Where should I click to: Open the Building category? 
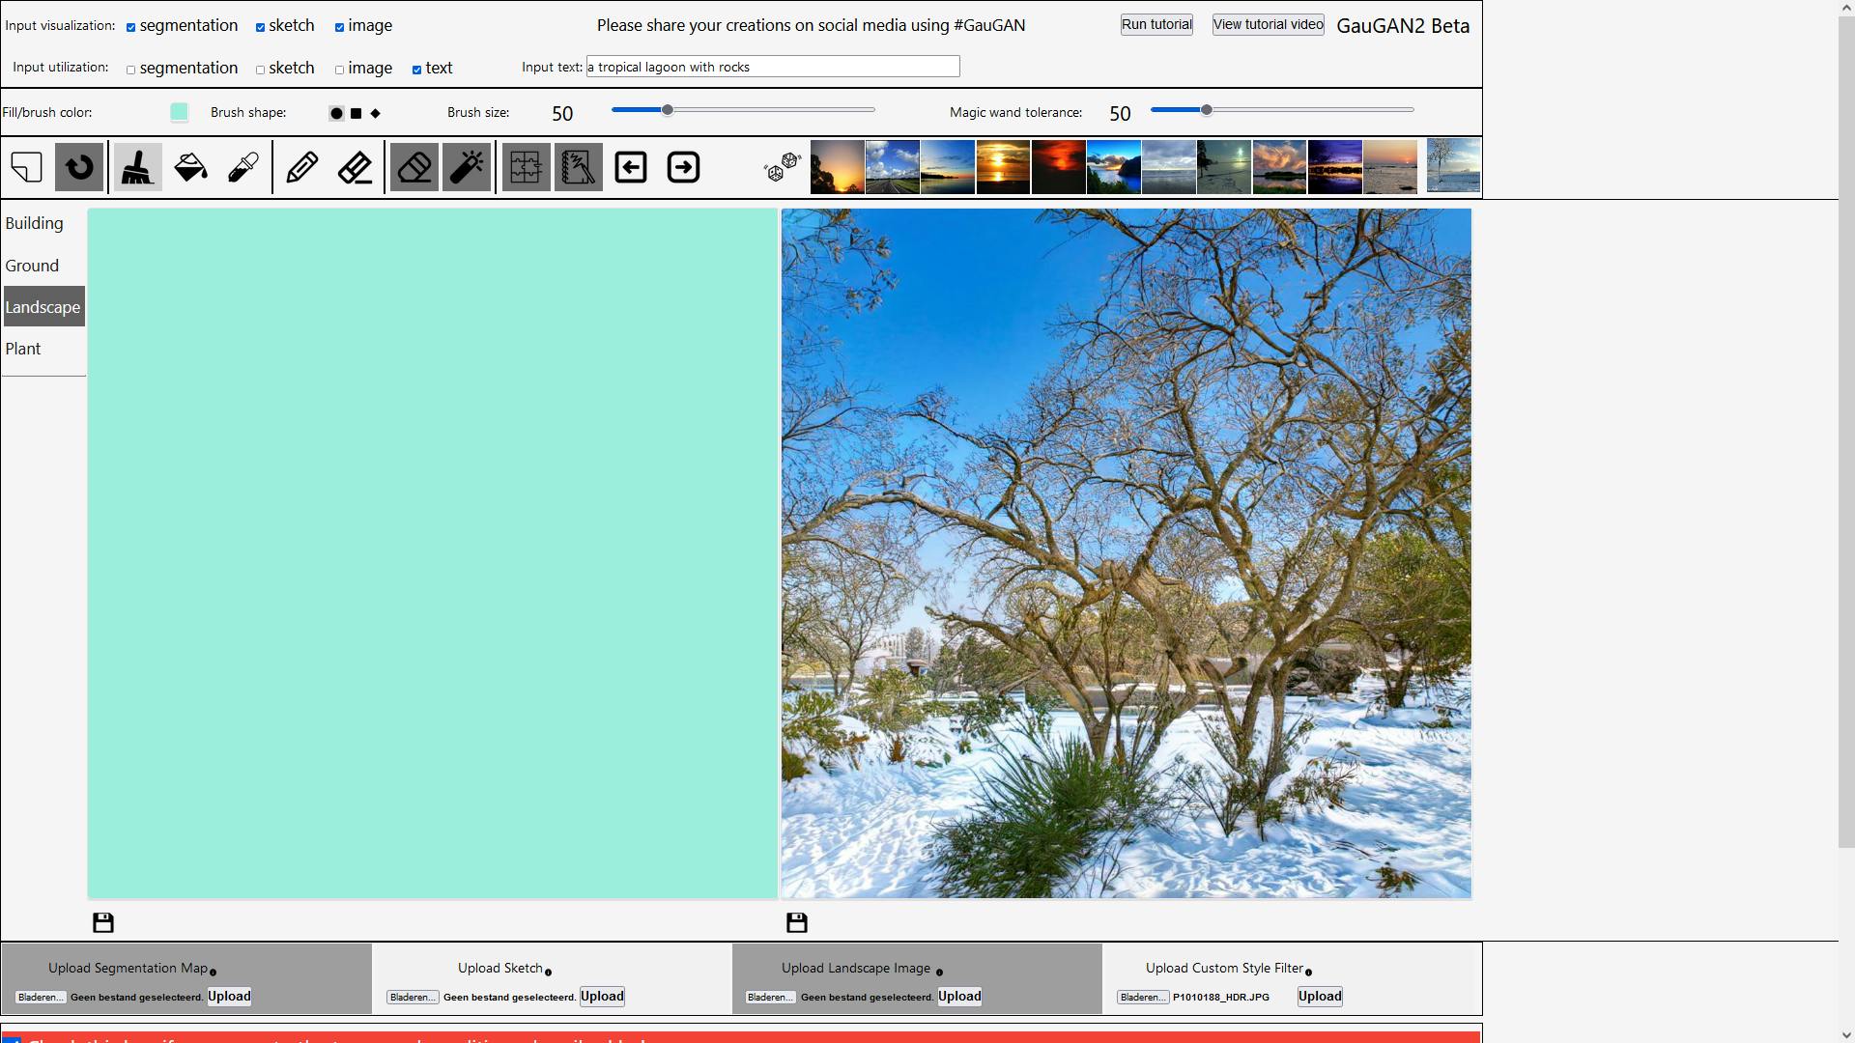(35, 223)
